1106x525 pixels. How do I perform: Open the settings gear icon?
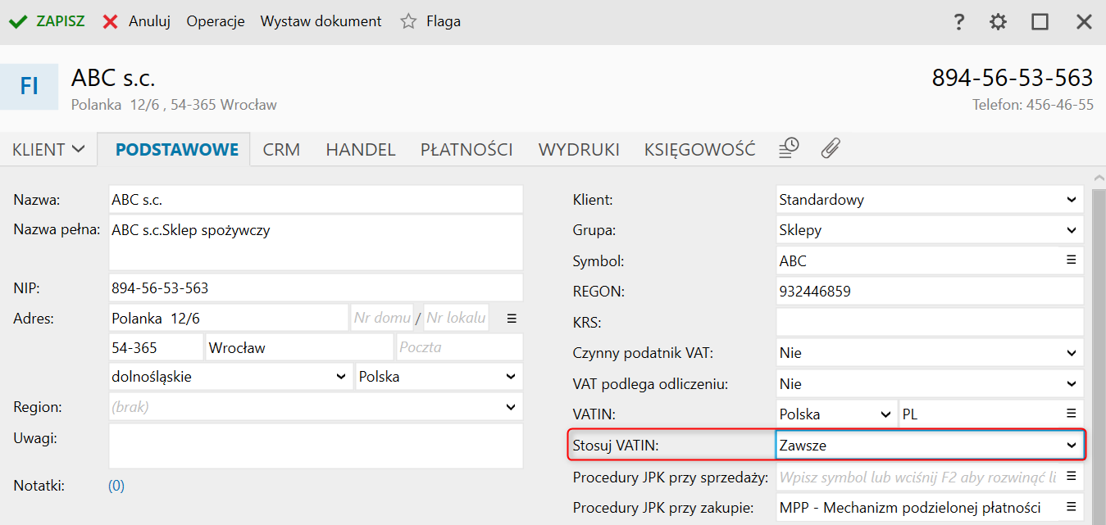coord(998,22)
